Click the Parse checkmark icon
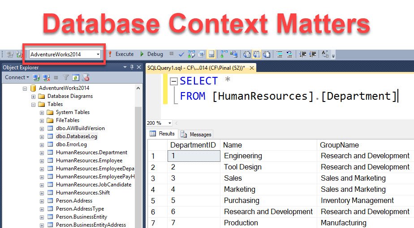 181,54
